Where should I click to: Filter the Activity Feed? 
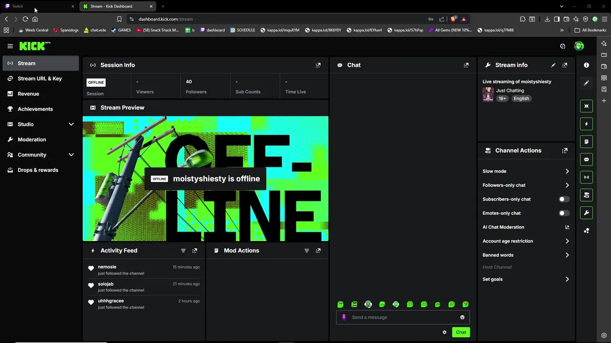pos(183,251)
